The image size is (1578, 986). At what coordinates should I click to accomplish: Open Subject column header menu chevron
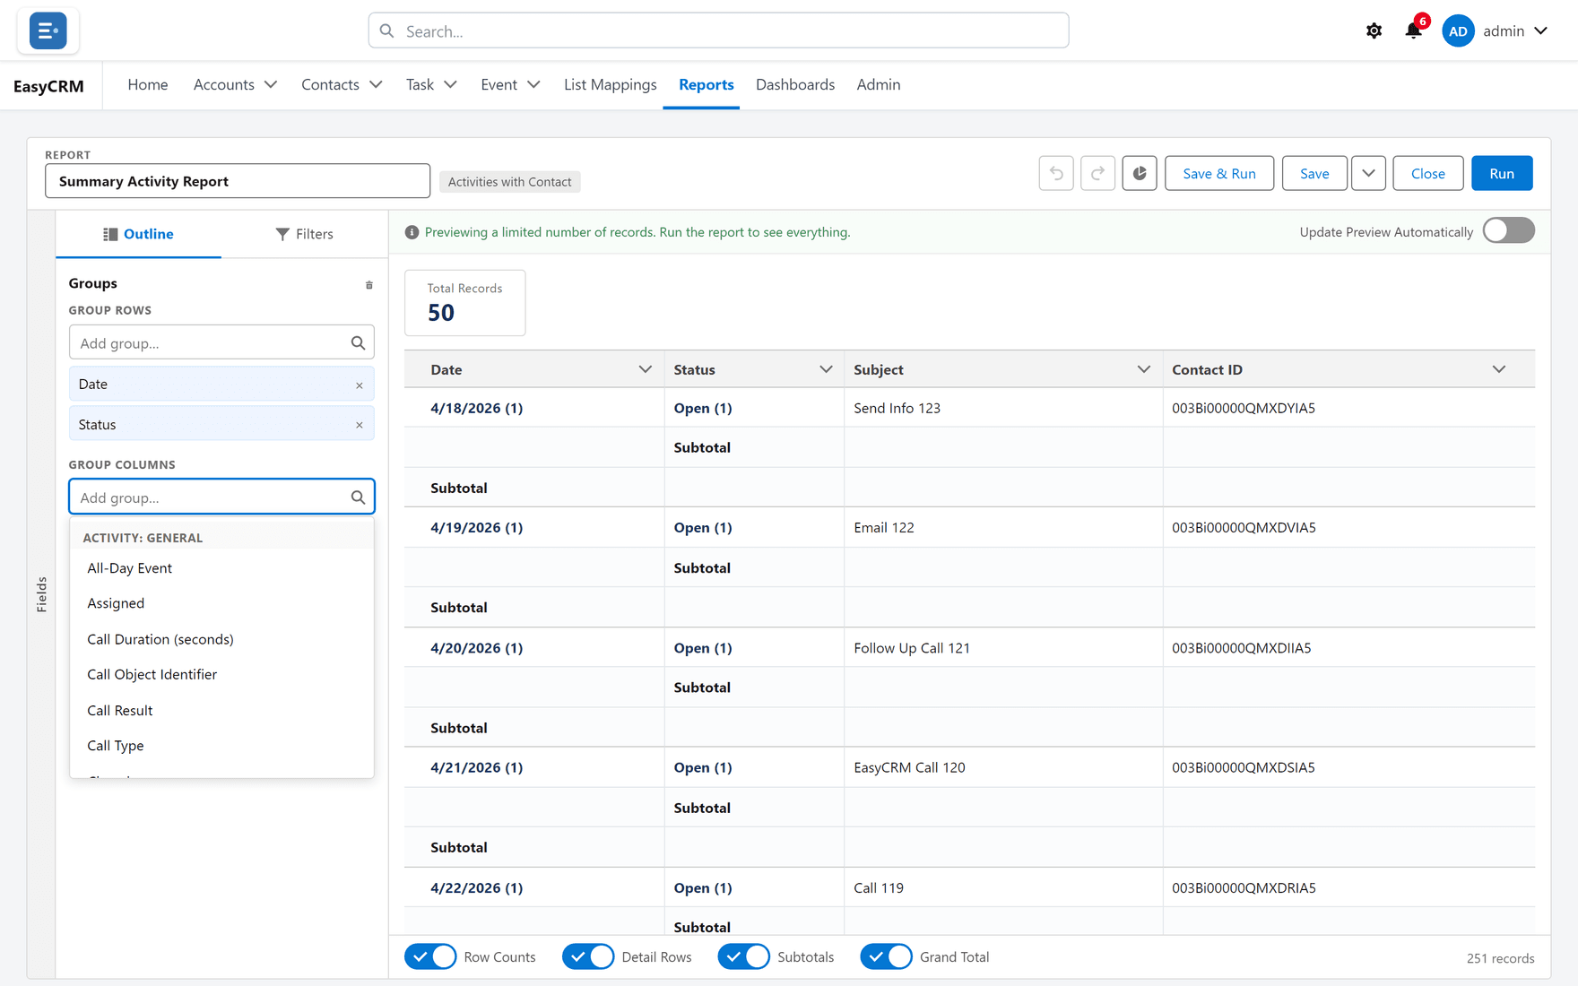click(1143, 369)
